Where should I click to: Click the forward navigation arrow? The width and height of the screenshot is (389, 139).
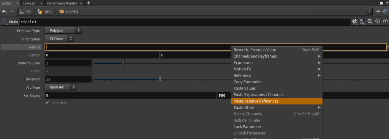click(x=12, y=11)
